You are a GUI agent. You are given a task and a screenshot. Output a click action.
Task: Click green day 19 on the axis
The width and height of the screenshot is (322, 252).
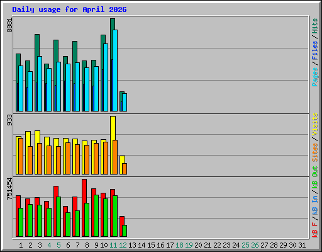(x=189, y=245)
